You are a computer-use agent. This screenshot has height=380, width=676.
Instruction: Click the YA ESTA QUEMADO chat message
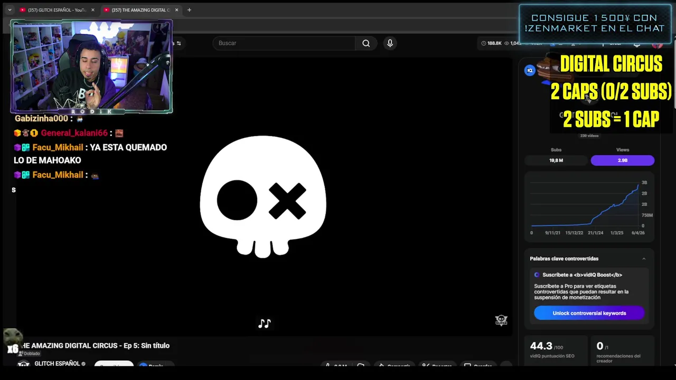(x=90, y=154)
